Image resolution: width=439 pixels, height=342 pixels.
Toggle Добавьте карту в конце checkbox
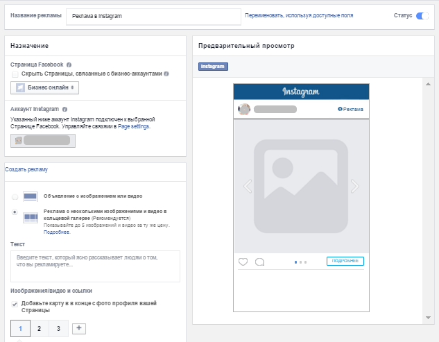[x=15, y=304]
